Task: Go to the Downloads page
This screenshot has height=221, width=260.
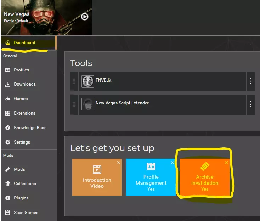Action: click(x=29, y=84)
